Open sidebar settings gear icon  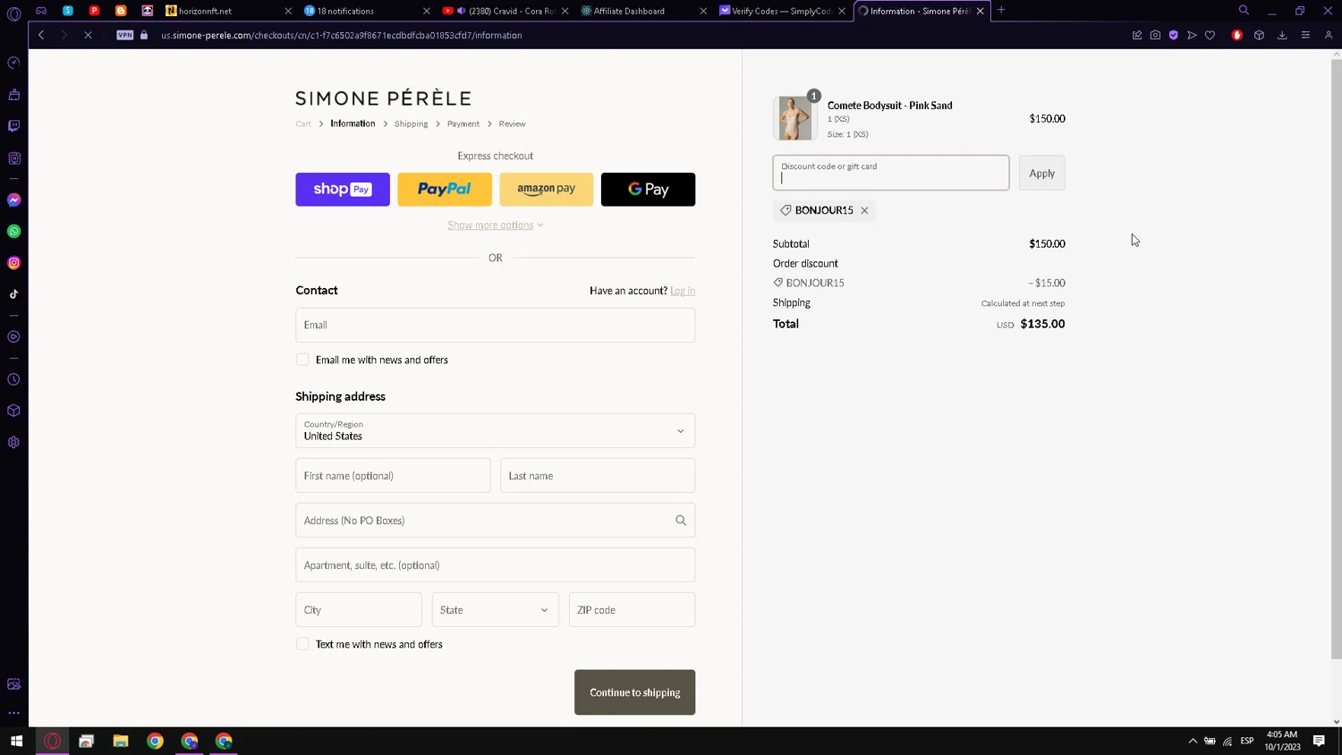(x=13, y=443)
